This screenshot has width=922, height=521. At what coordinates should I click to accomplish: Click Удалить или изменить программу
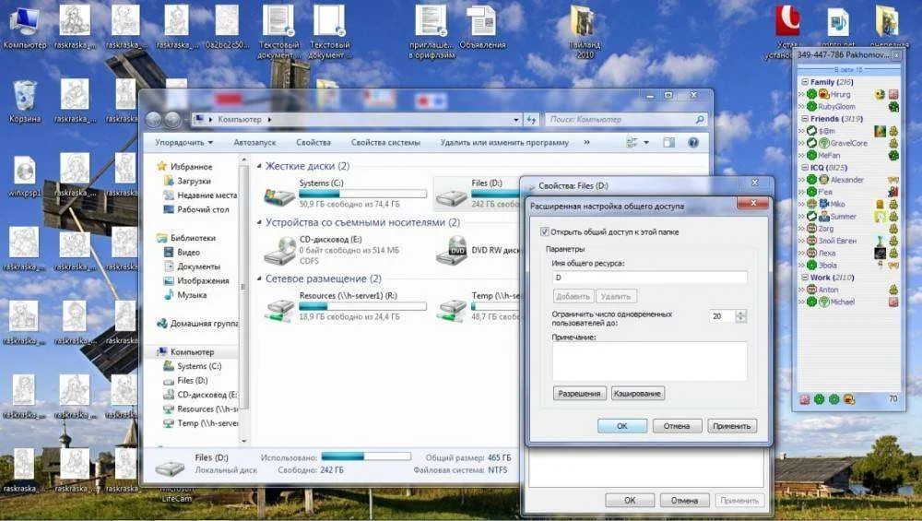click(x=504, y=142)
